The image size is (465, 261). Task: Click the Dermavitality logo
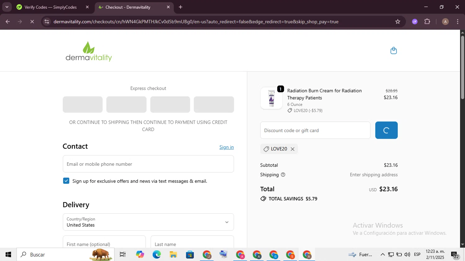click(x=89, y=51)
